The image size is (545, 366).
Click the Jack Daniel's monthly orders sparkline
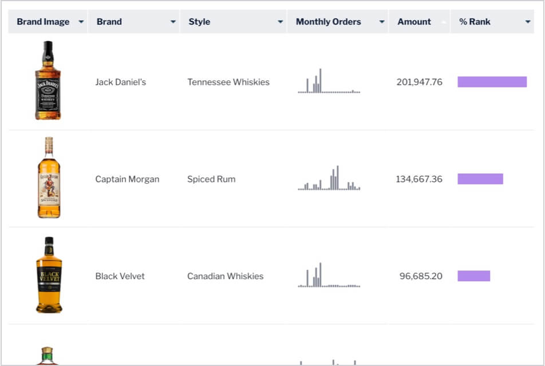point(329,81)
